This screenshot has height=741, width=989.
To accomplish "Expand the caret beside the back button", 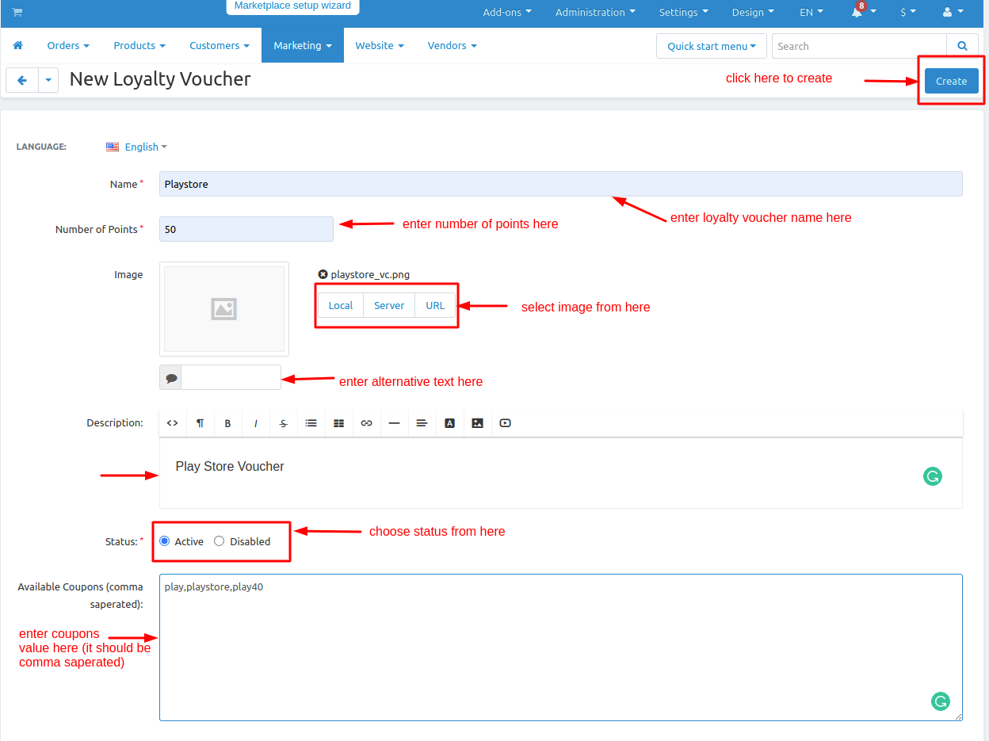I will pos(48,80).
